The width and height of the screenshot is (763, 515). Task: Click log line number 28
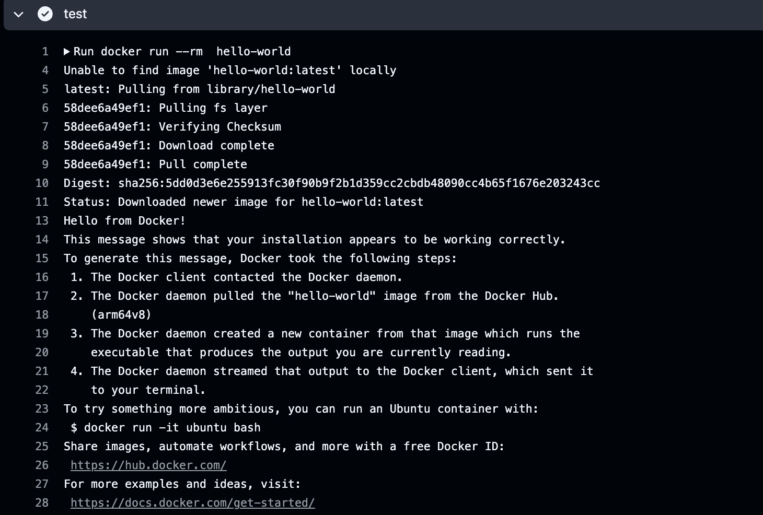pos(42,503)
